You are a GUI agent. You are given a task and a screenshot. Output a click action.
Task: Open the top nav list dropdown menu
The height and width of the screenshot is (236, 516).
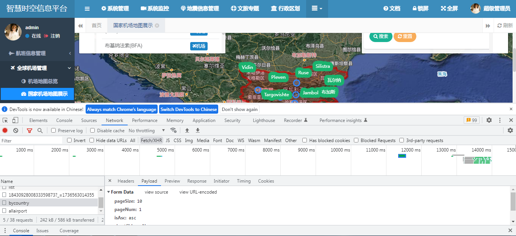click(317, 9)
